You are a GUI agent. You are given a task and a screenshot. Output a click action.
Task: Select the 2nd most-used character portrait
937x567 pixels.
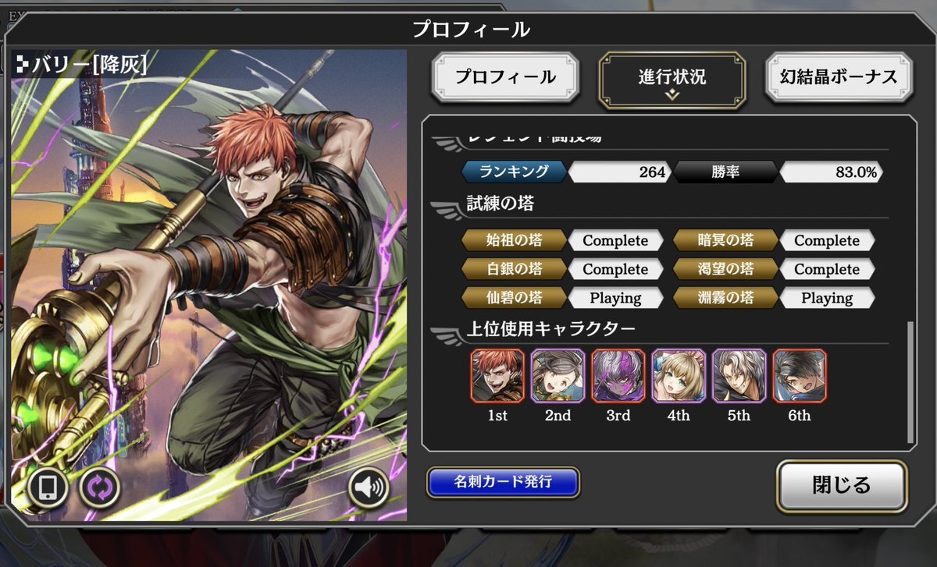pyautogui.click(x=558, y=376)
